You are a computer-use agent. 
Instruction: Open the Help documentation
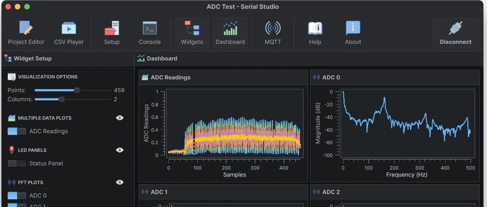pos(315,33)
